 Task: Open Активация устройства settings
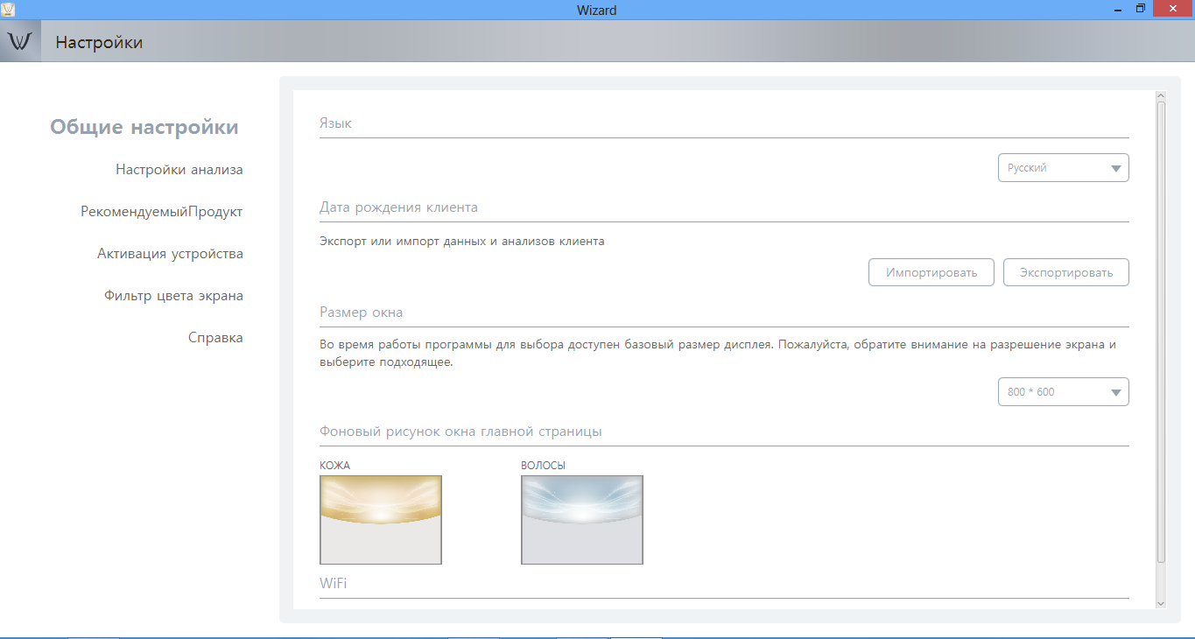pyautogui.click(x=170, y=254)
